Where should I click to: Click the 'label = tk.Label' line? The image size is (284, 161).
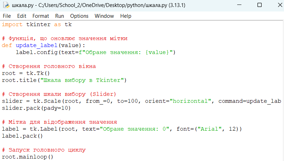tap(122, 129)
